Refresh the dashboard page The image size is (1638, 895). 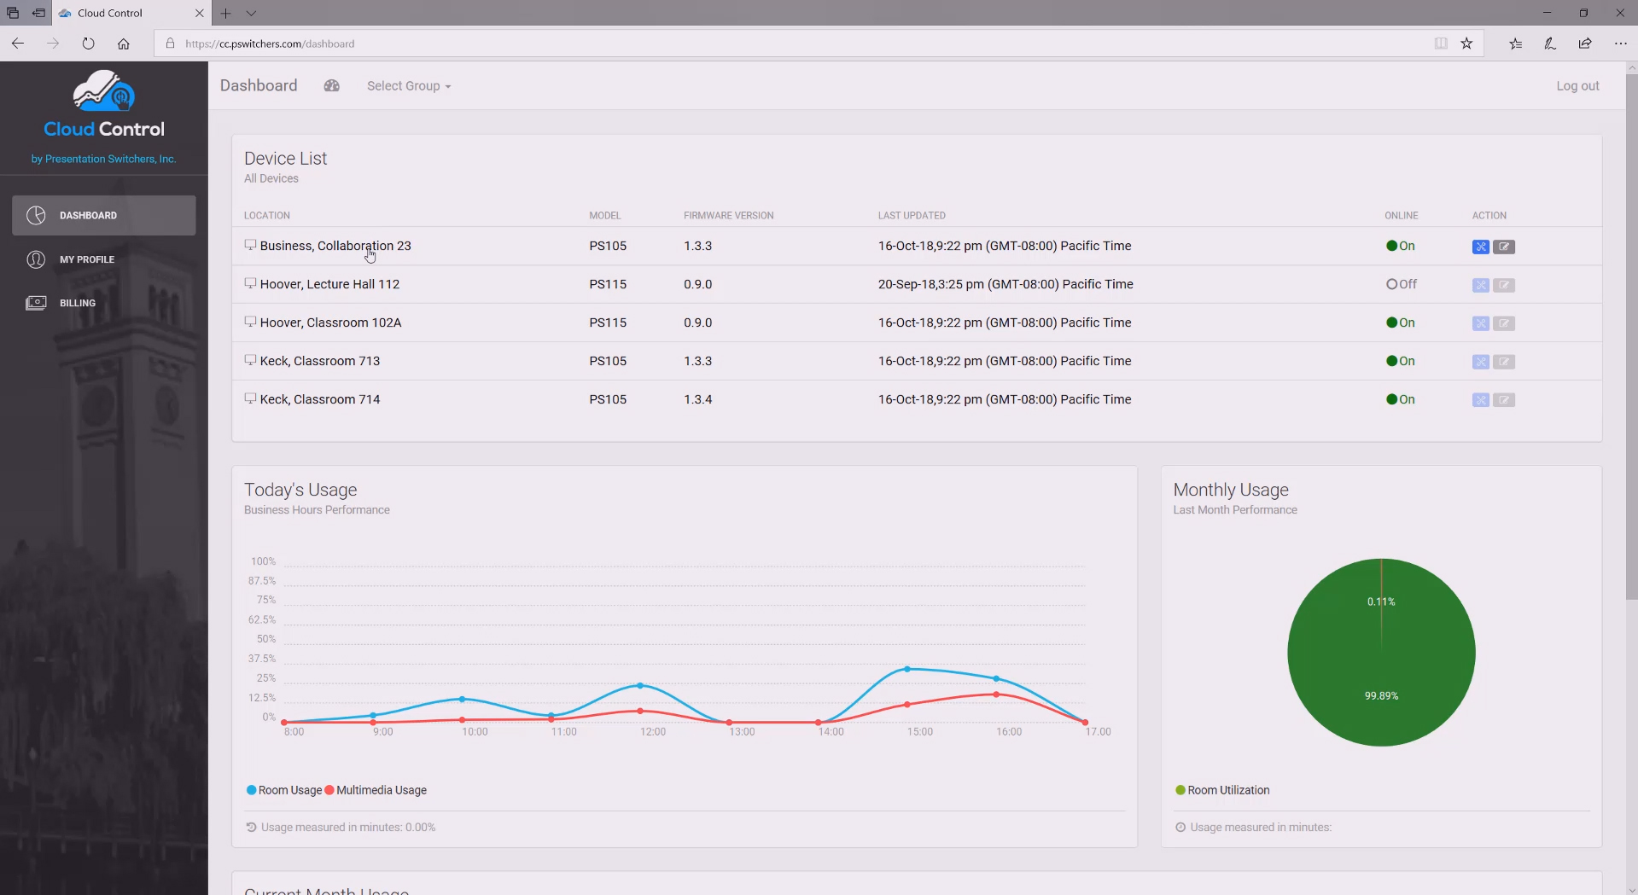tap(88, 44)
